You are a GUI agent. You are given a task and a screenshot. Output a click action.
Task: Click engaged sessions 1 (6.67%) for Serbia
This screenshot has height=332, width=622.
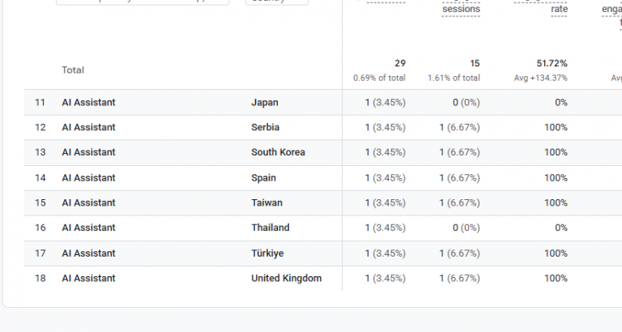click(x=459, y=128)
